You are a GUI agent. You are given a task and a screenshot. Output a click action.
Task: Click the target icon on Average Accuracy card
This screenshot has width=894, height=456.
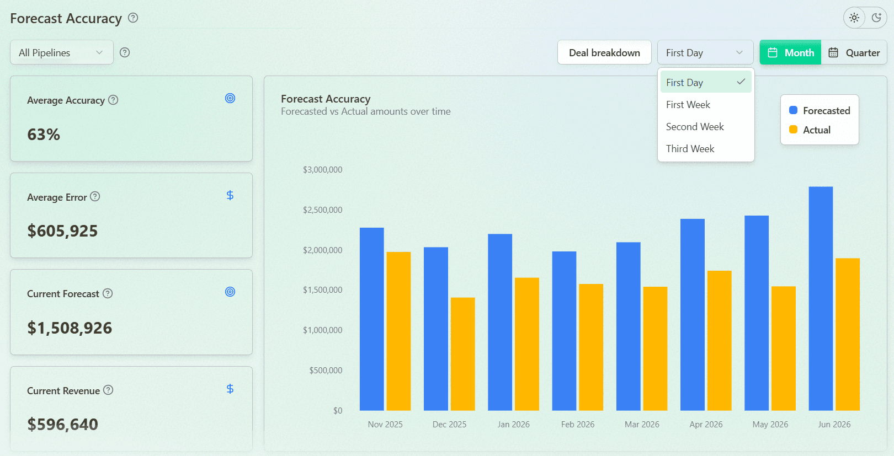pyautogui.click(x=230, y=98)
